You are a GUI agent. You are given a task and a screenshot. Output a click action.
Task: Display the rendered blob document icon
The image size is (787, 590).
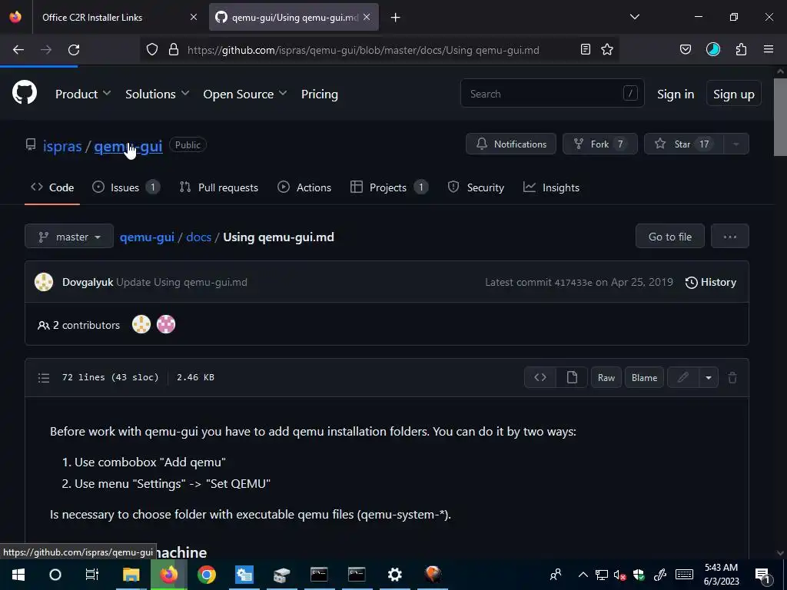click(572, 377)
